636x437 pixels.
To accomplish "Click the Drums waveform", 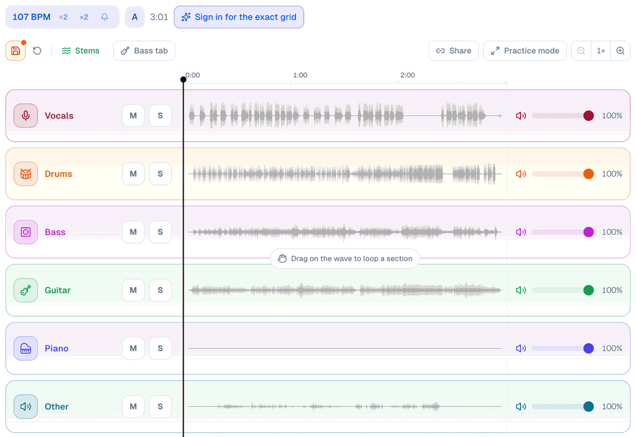I will click(345, 174).
